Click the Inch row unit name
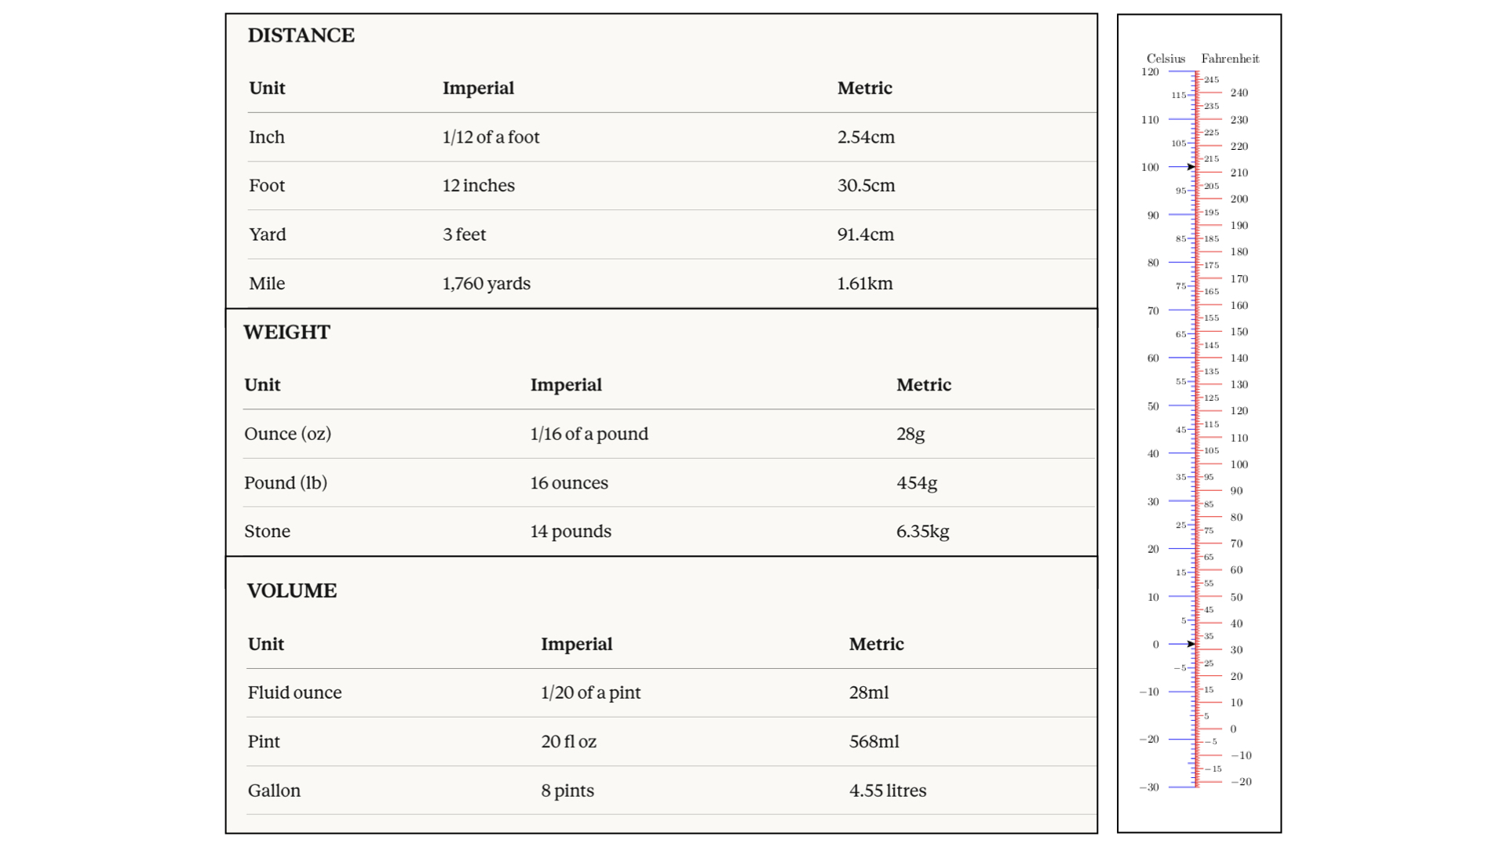1507x847 pixels. pyautogui.click(x=267, y=137)
